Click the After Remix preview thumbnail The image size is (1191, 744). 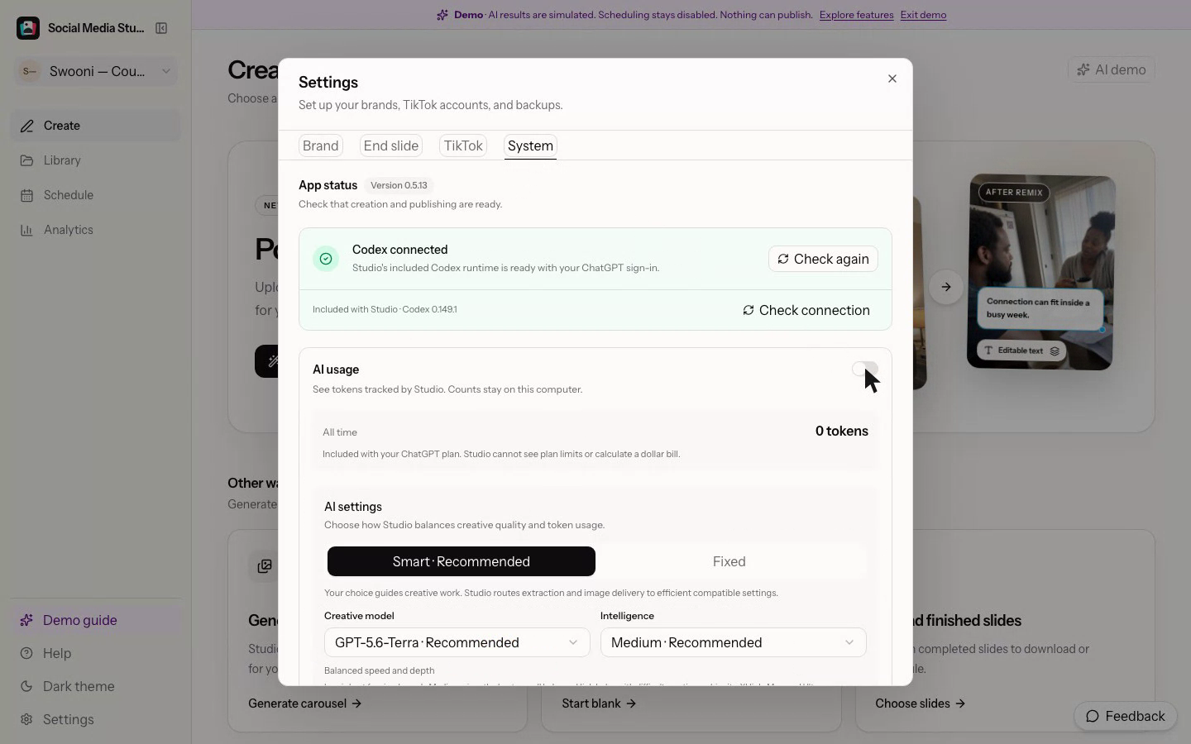[x=1040, y=272]
